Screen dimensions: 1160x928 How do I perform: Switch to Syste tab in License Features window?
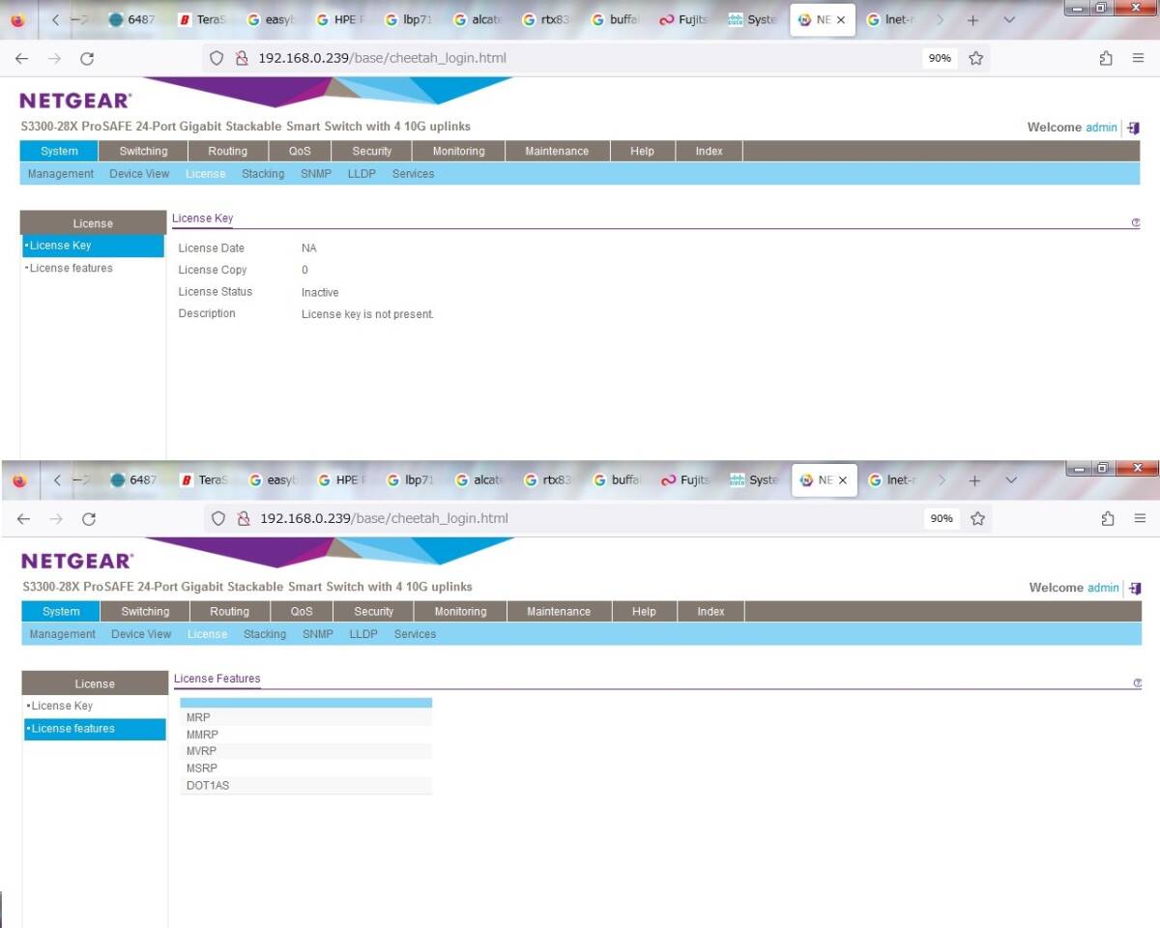pos(754,479)
